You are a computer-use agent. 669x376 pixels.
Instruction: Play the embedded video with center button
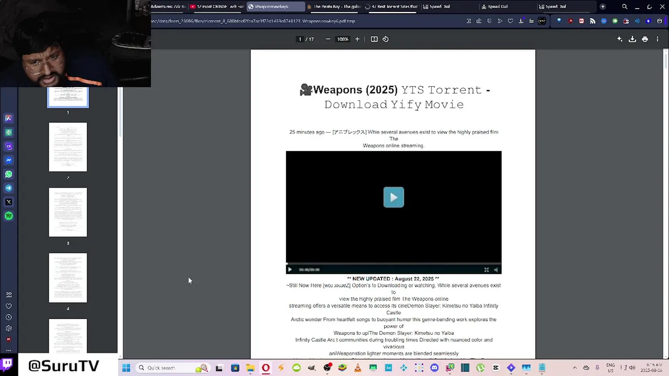click(394, 197)
